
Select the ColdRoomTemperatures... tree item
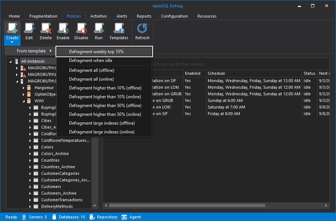pos(65,140)
